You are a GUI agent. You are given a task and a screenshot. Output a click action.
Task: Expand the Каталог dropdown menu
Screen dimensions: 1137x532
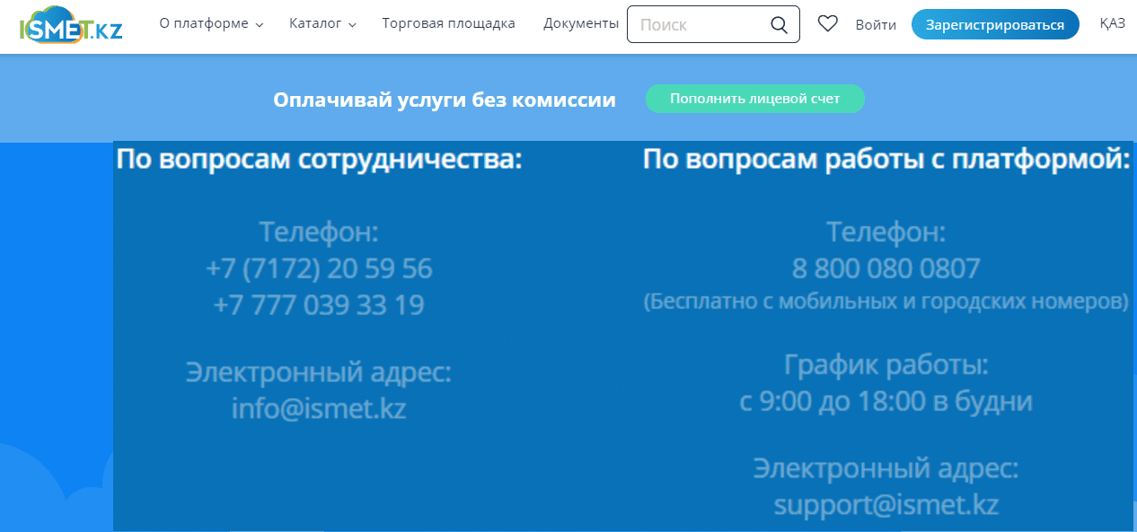coord(322,24)
